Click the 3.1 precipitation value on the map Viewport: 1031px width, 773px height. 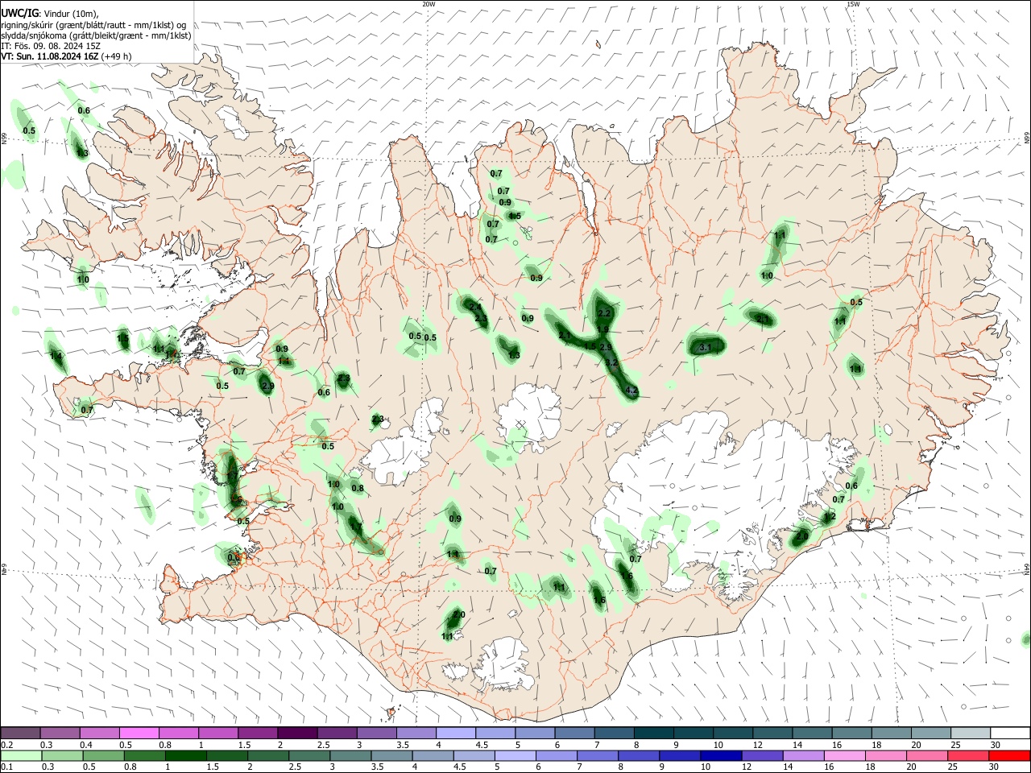click(706, 348)
